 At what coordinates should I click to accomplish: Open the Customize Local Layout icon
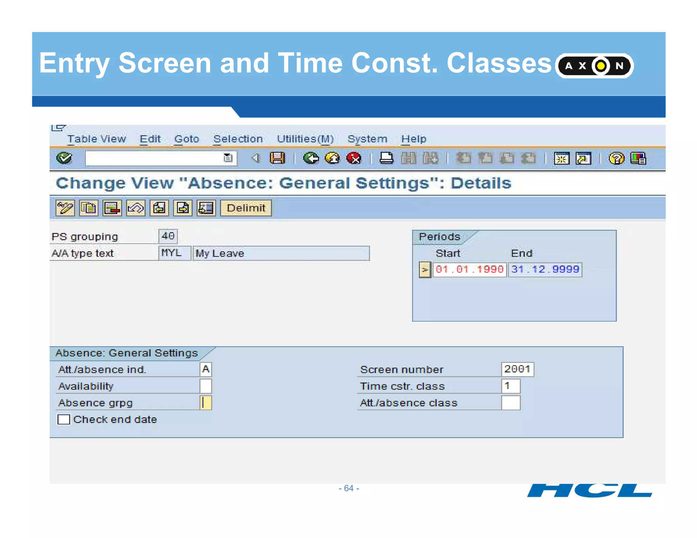(x=638, y=158)
